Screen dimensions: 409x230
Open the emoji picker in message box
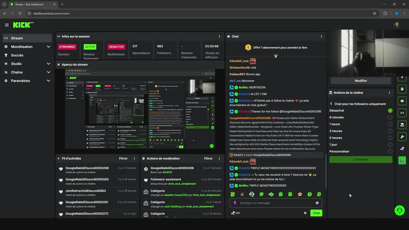[x=317, y=203]
